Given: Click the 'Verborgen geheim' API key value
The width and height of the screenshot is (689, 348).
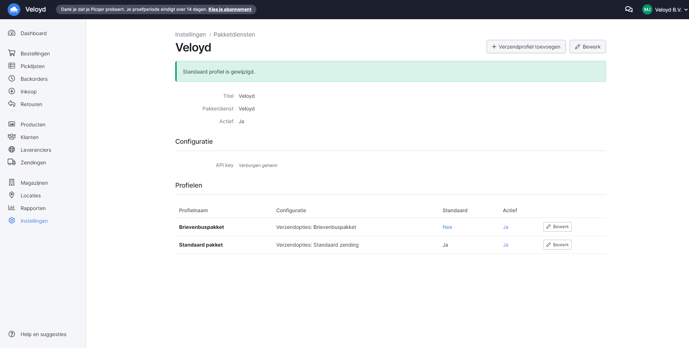Looking at the screenshot, I should click(258, 165).
